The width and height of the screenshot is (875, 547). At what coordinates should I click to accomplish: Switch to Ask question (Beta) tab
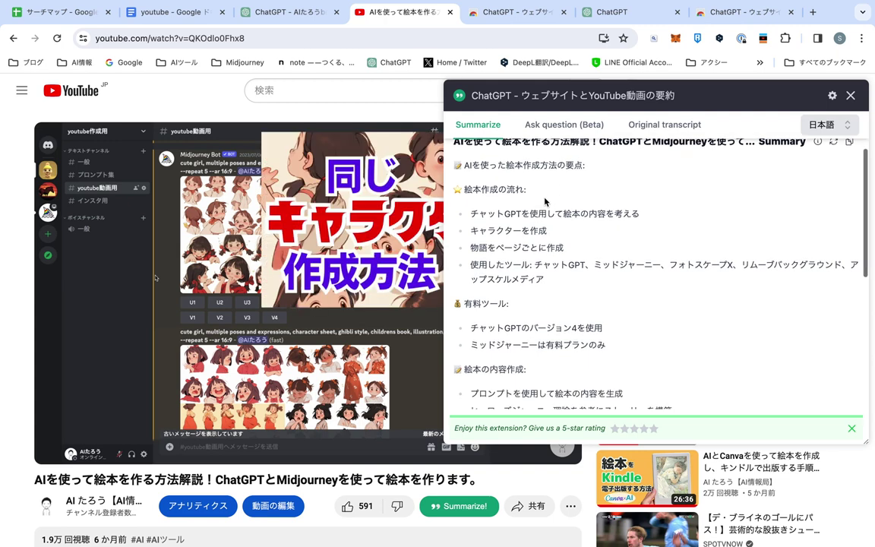point(564,125)
